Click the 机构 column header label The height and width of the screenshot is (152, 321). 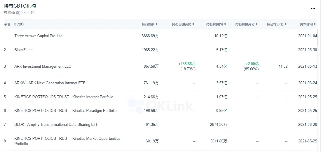click(x=18, y=24)
